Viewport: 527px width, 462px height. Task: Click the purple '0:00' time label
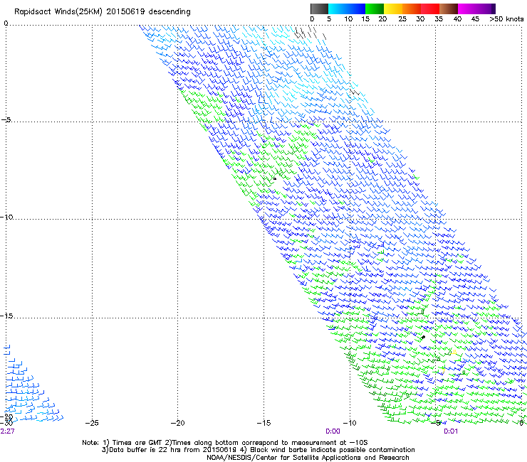click(333, 431)
